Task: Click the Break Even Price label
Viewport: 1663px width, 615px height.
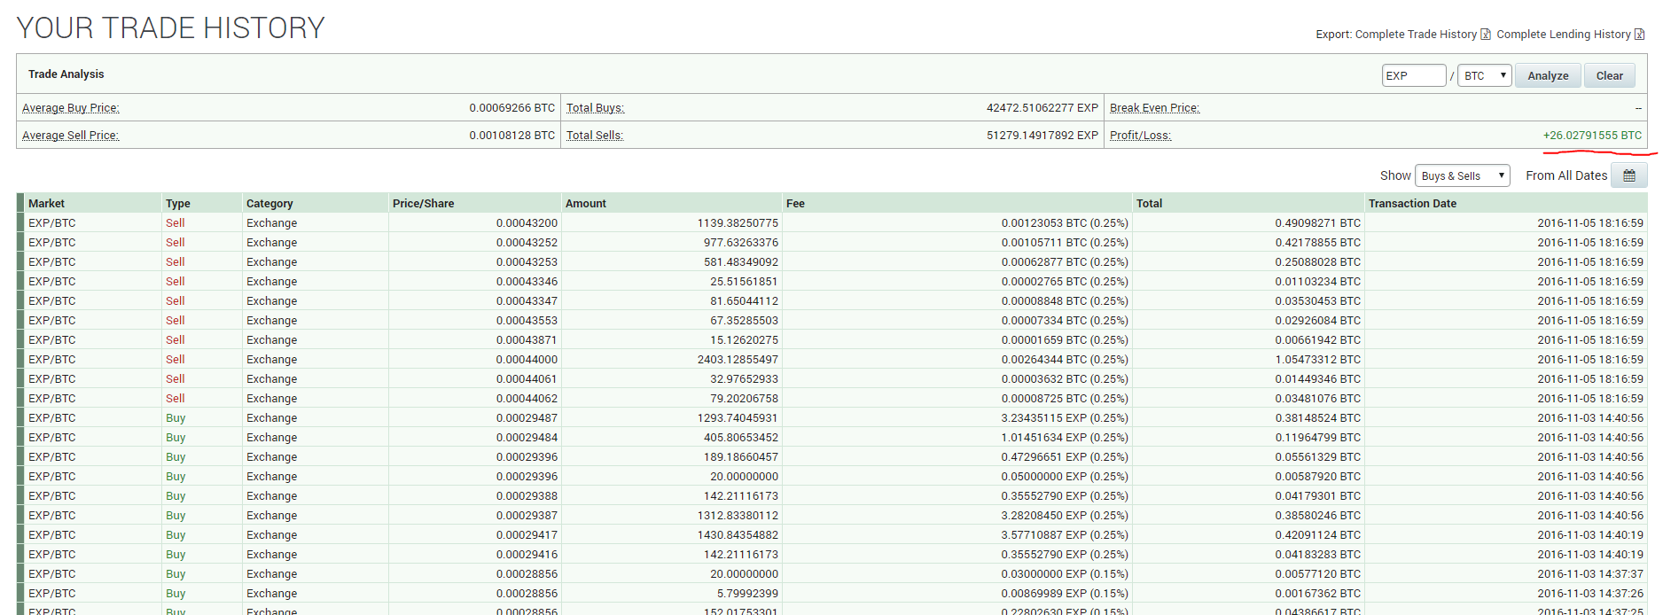Action: (x=1154, y=108)
